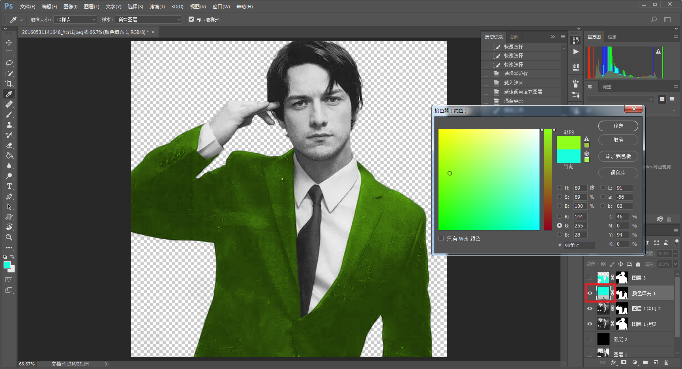Viewport: 682px width, 369px height.
Task: Select the Lasso tool
Action: [x=9, y=63]
